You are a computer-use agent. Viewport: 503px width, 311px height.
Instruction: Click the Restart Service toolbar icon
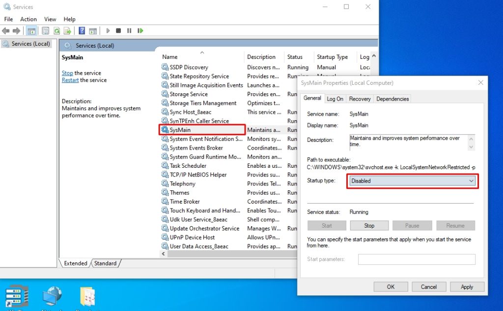(140, 31)
